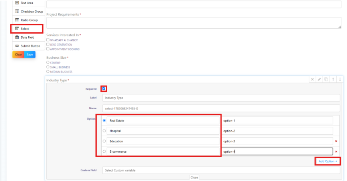Add Date Field from sidebar
The width and height of the screenshot is (347, 181).
[x=29, y=37]
